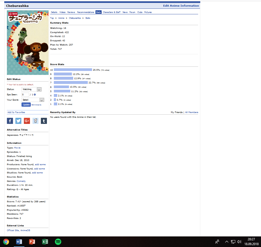Screen dimensions: 261x247
Task: Show hidden system tray icons
Action: pyautogui.click(x=227, y=242)
